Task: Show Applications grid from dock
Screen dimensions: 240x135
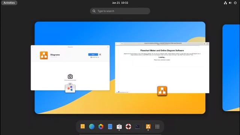Action: pyautogui.click(x=157, y=126)
